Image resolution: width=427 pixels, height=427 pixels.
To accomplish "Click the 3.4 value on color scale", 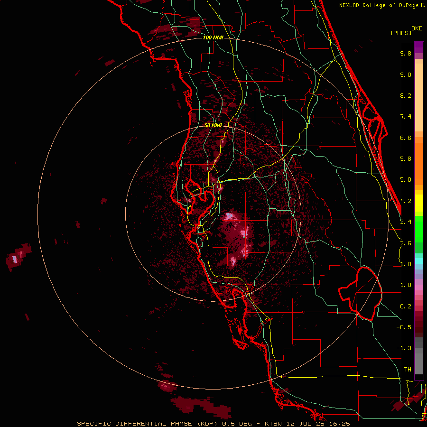I will 406,222.
